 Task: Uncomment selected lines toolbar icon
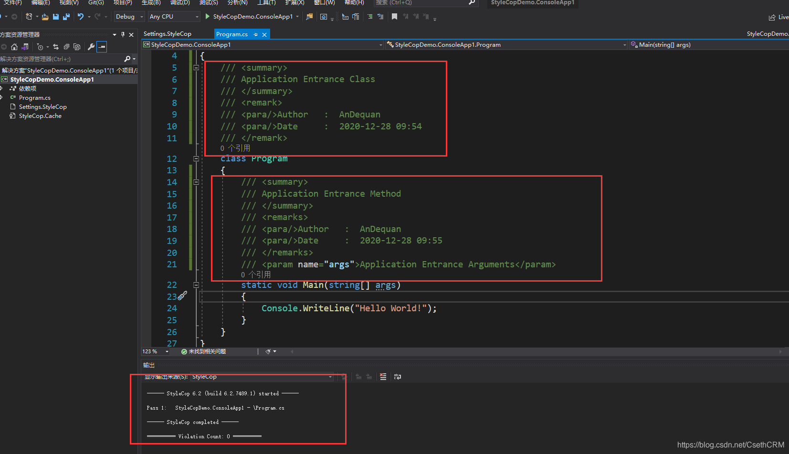coord(380,17)
